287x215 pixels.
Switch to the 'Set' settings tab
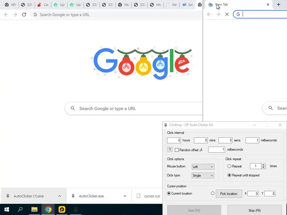coord(188,5)
